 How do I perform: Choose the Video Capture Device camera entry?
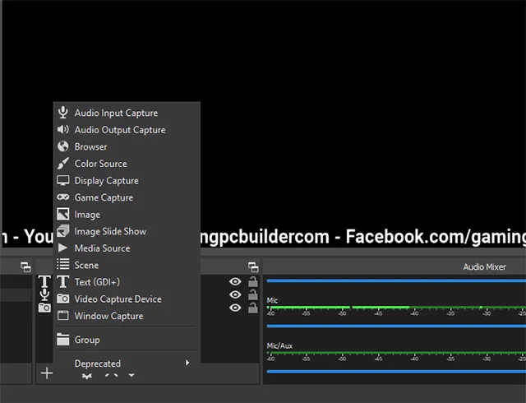[x=127, y=299]
